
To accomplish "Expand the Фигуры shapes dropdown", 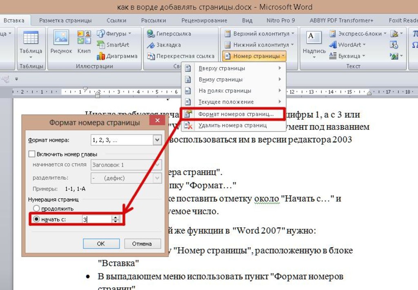I will [114, 34].
